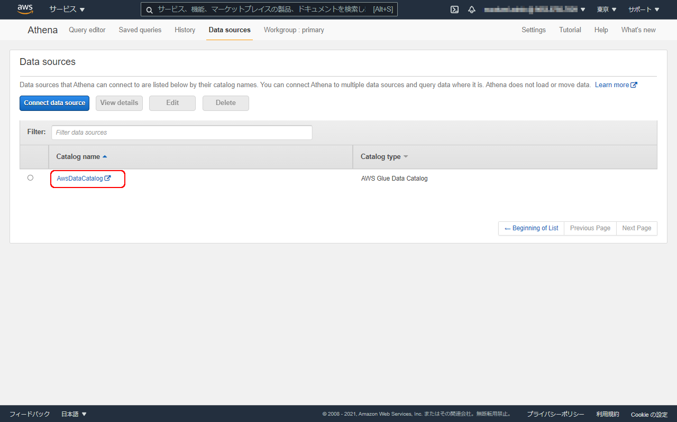Open the AwsDataCatalog link
677x422 pixels.
click(x=84, y=179)
